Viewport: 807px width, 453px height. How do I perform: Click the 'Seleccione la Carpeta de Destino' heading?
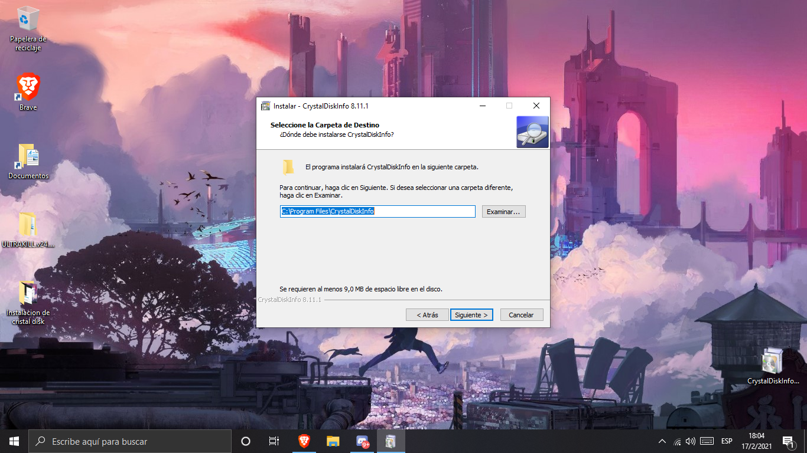click(325, 125)
